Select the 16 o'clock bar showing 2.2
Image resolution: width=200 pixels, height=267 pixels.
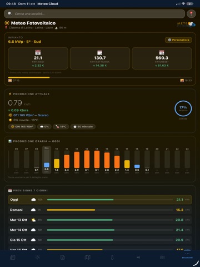(117, 160)
